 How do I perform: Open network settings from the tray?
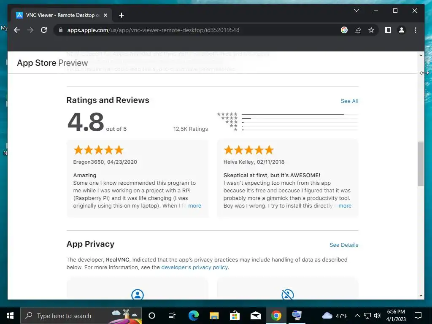(x=367, y=316)
